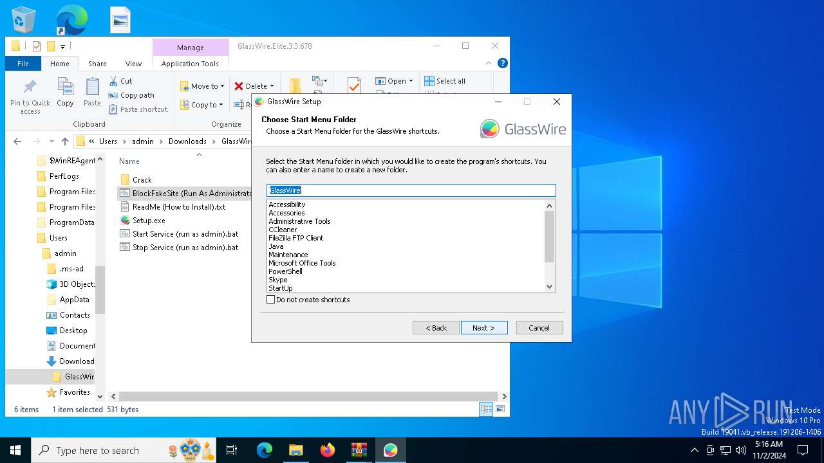Switch to the Share ribbon tab

97,64
